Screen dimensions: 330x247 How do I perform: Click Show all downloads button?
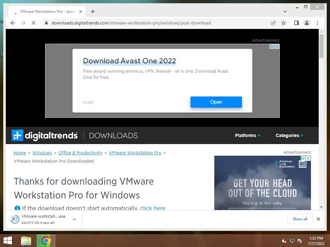click(300, 219)
